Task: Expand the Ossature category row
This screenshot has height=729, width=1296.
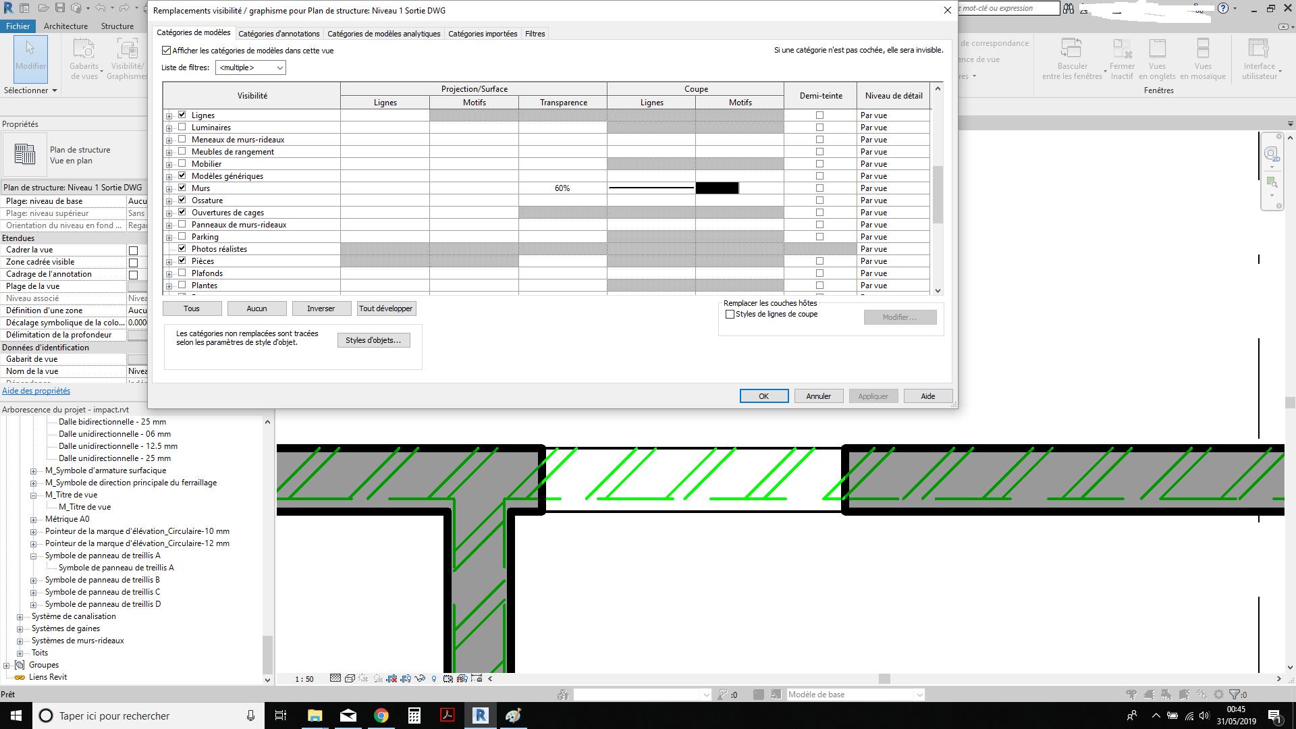Action: pos(169,200)
